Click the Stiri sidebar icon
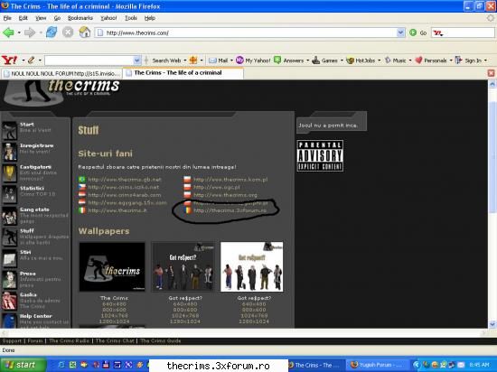Screen dimensions: 497x372 tap(10, 258)
